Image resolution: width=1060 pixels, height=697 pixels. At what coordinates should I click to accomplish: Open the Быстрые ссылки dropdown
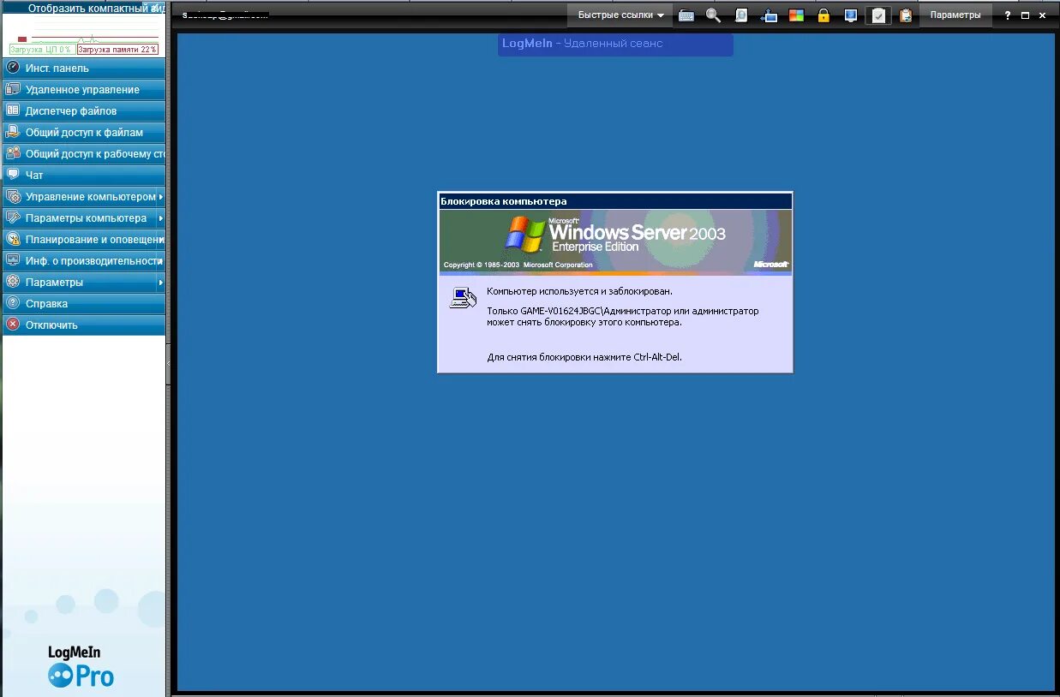click(x=621, y=15)
